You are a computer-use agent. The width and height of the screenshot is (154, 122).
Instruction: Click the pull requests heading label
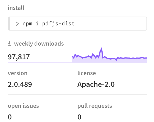click(95, 106)
